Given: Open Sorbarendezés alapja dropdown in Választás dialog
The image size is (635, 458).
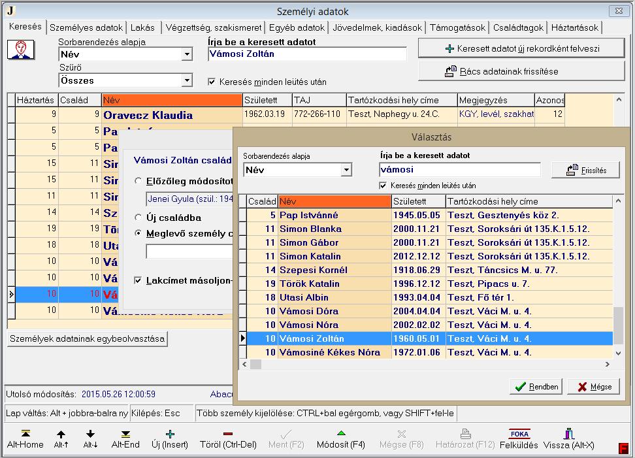Looking at the screenshot, I should [x=346, y=170].
